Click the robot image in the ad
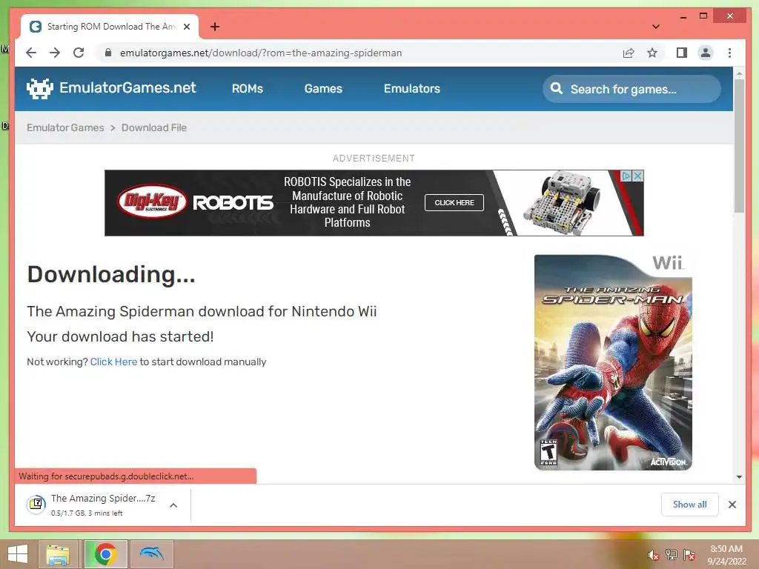The width and height of the screenshot is (759, 569). click(562, 202)
